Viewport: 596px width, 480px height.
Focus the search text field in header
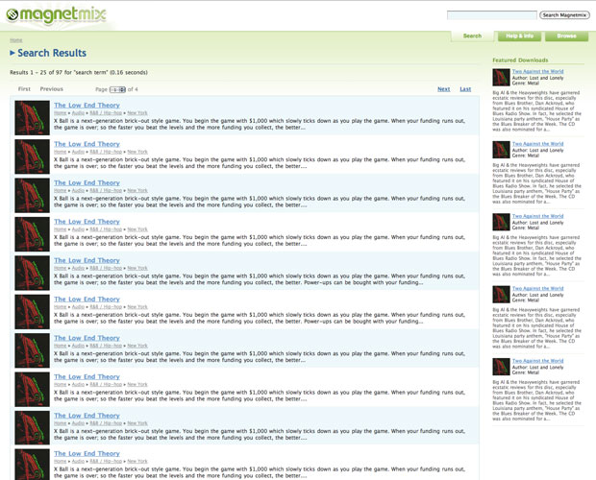pos(492,15)
